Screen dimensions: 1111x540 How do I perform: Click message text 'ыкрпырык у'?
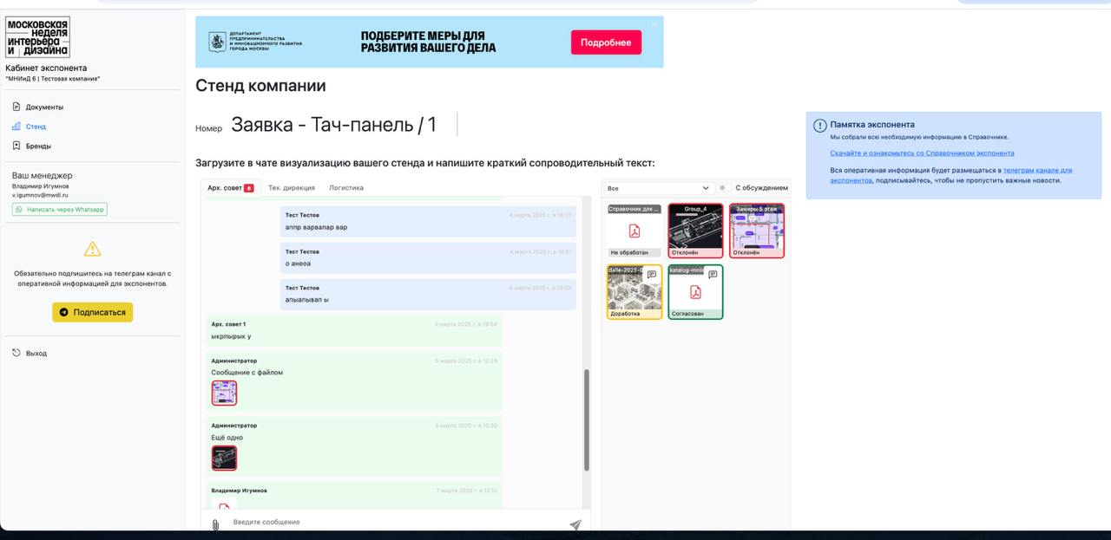[231, 335]
